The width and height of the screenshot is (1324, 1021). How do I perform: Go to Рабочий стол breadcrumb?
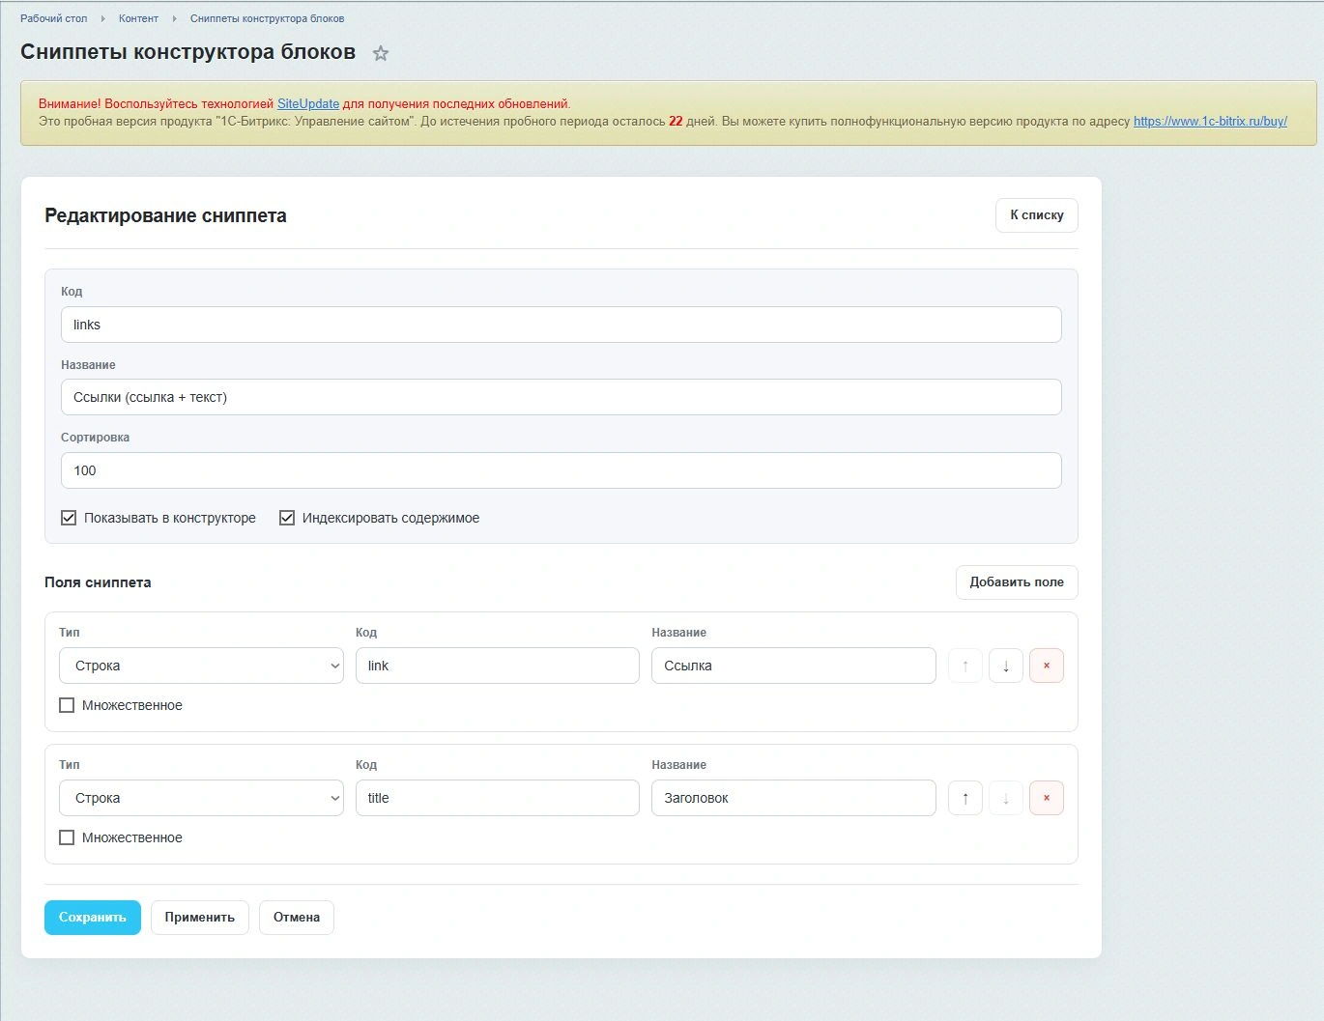click(53, 18)
